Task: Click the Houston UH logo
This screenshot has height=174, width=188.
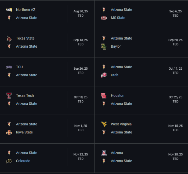Action: click(x=104, y=96)
